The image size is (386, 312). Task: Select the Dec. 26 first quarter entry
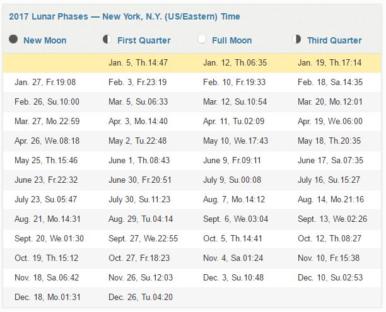click(141, 297)
